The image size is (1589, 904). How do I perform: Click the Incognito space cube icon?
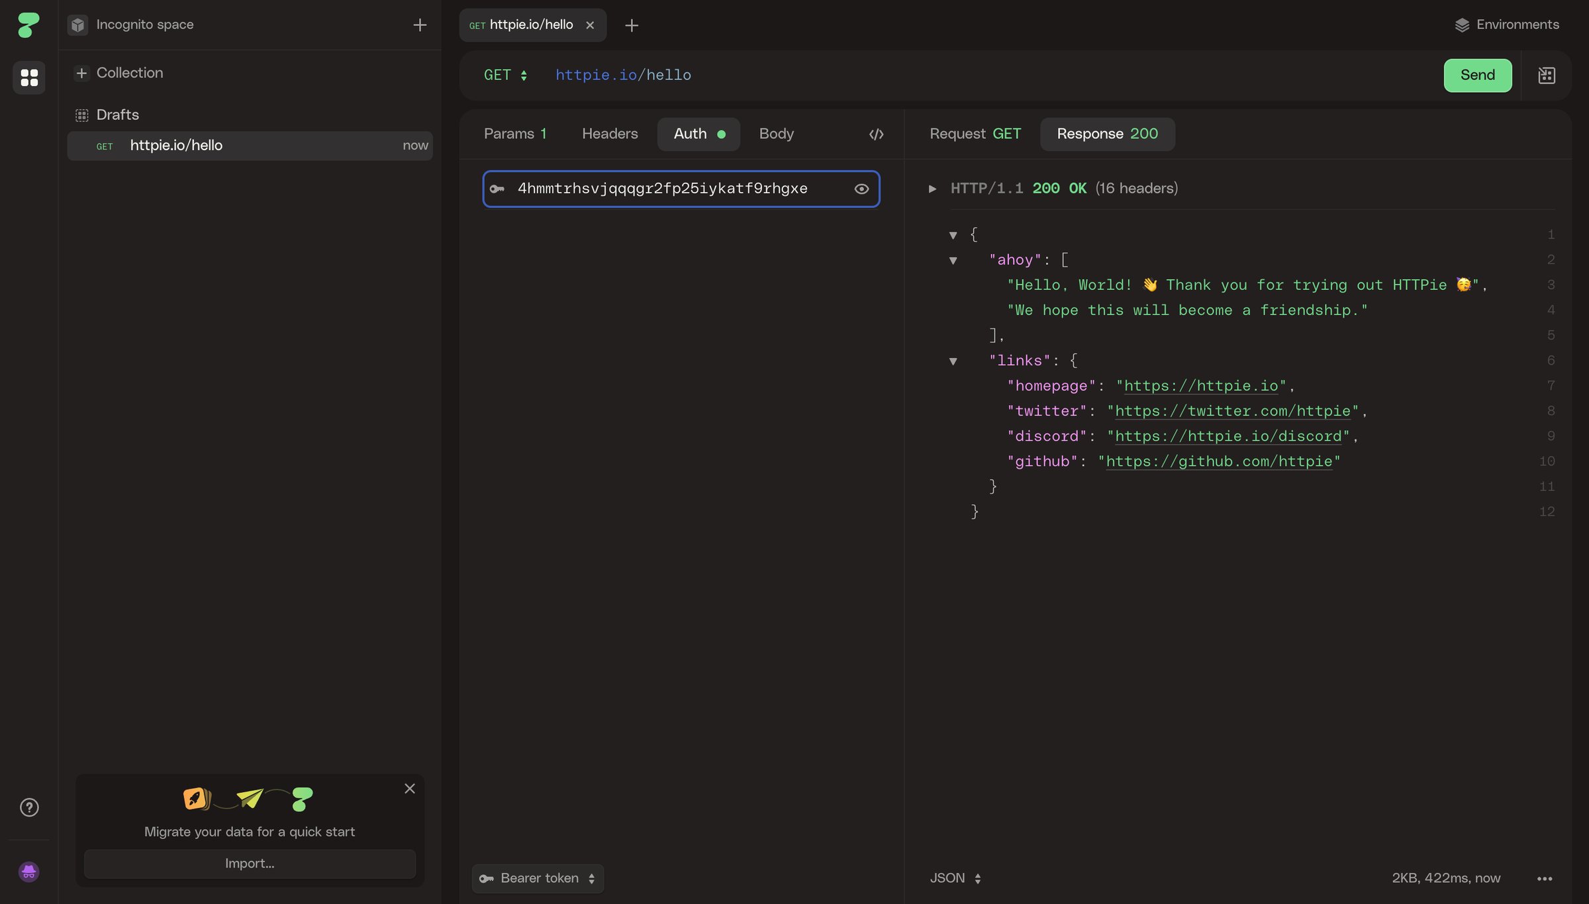tap(78, 25)
